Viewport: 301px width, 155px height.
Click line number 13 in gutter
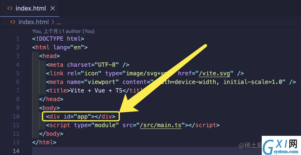click(x=16, y=142)
